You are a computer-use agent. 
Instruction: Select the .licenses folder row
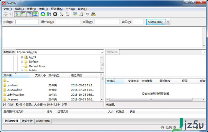coord(51,99)
